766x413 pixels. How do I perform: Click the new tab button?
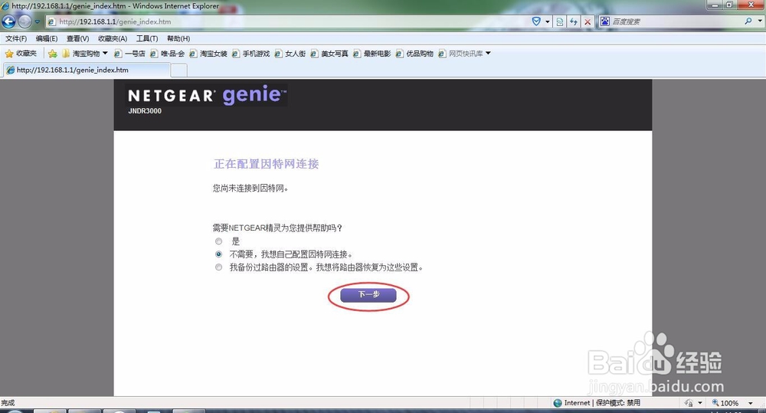pyautogui.click(x=178, y=70)
